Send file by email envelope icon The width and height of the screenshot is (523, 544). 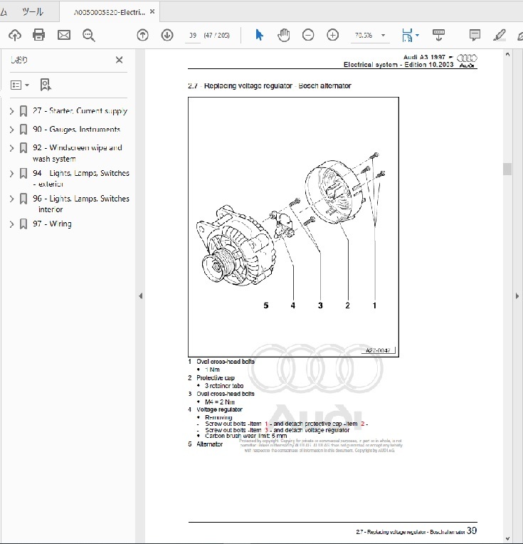click(64, 35)
